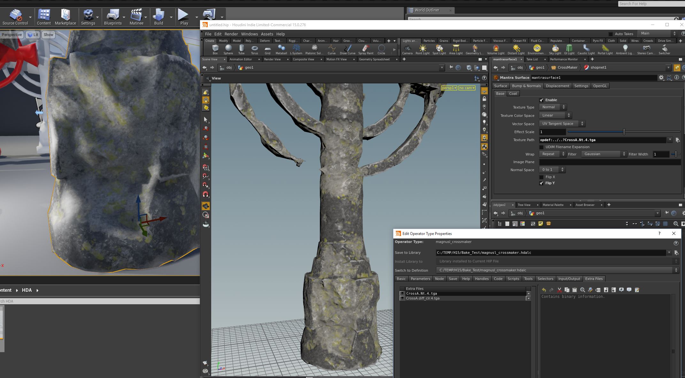Screen dimensions: 685x378
Task: Click the Texture Path input field
Action: pos(603,140)
